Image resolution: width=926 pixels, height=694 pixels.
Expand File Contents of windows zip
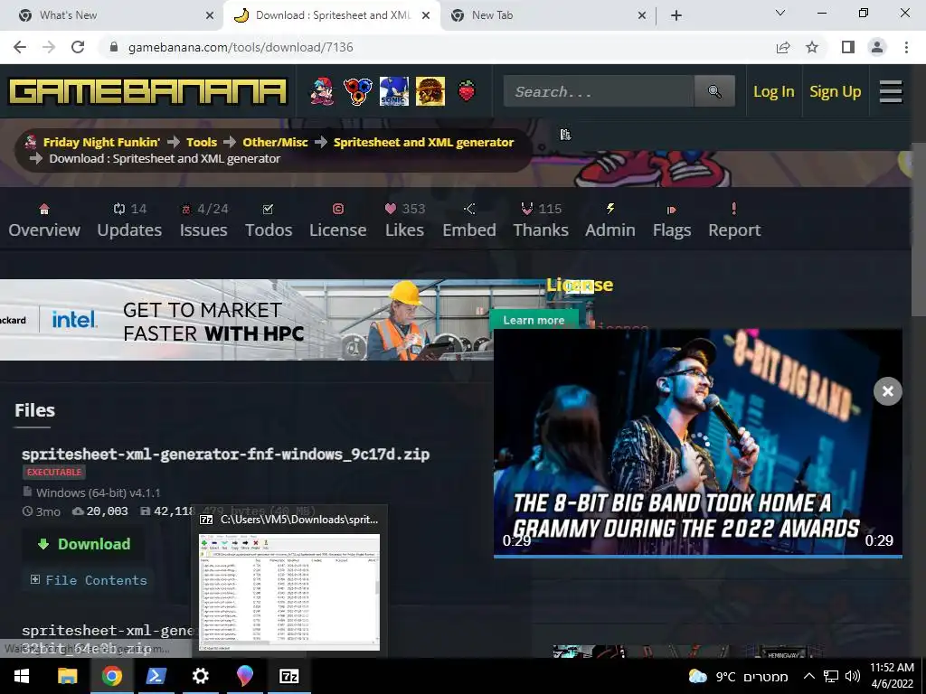pos(89,580)
